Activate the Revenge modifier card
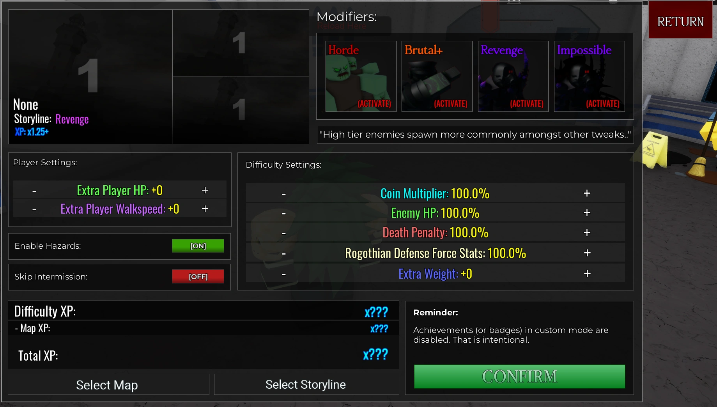Screen dimensions: 717x407 point(513,76)
